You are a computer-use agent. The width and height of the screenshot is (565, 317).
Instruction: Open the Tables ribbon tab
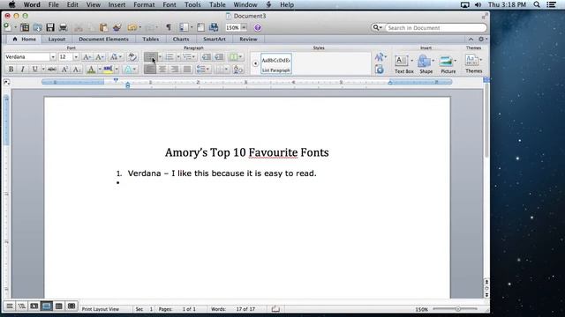151,39
